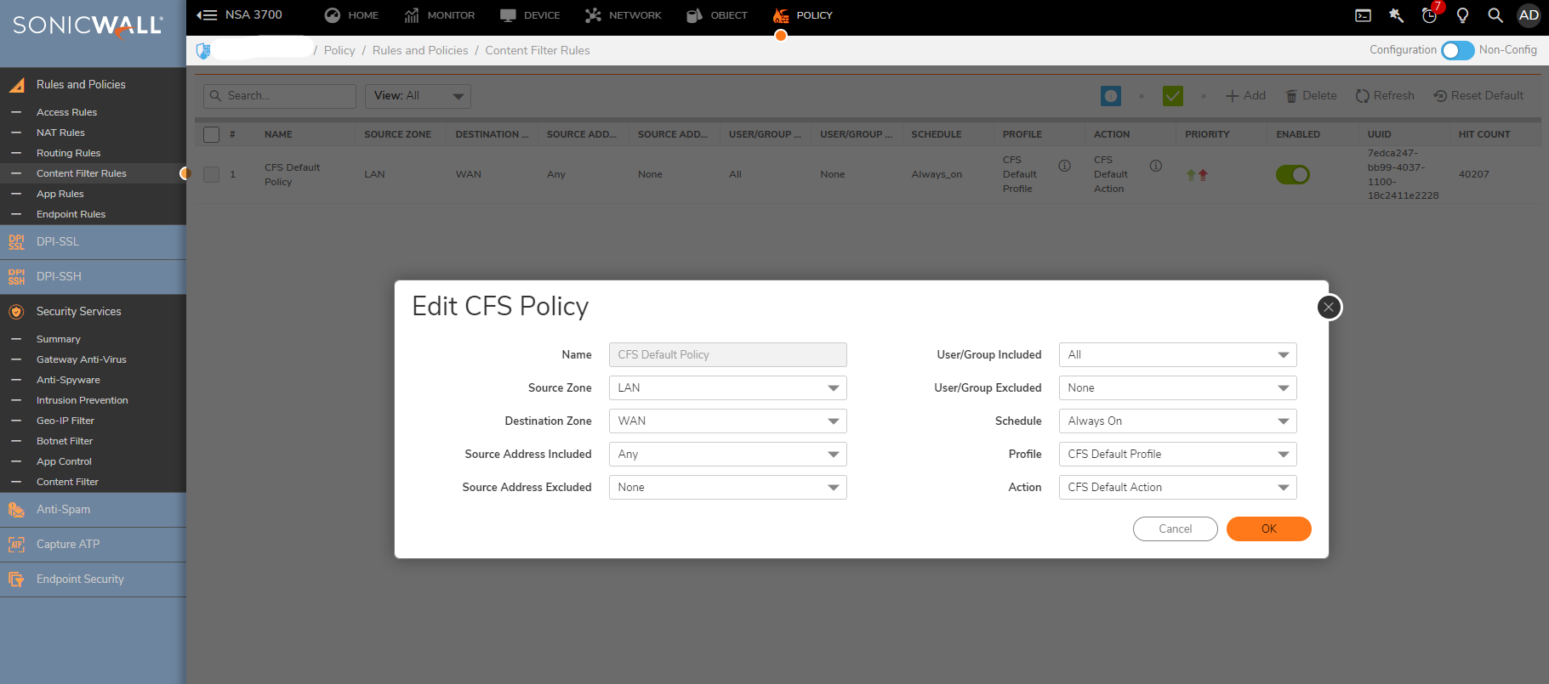The image size is (1549, 684).
Task: Toggle Configuration to Non-Config mode
Action: [x=1457, y=50]
